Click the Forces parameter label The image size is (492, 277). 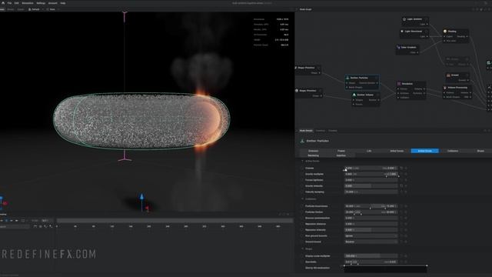point(309,169)
